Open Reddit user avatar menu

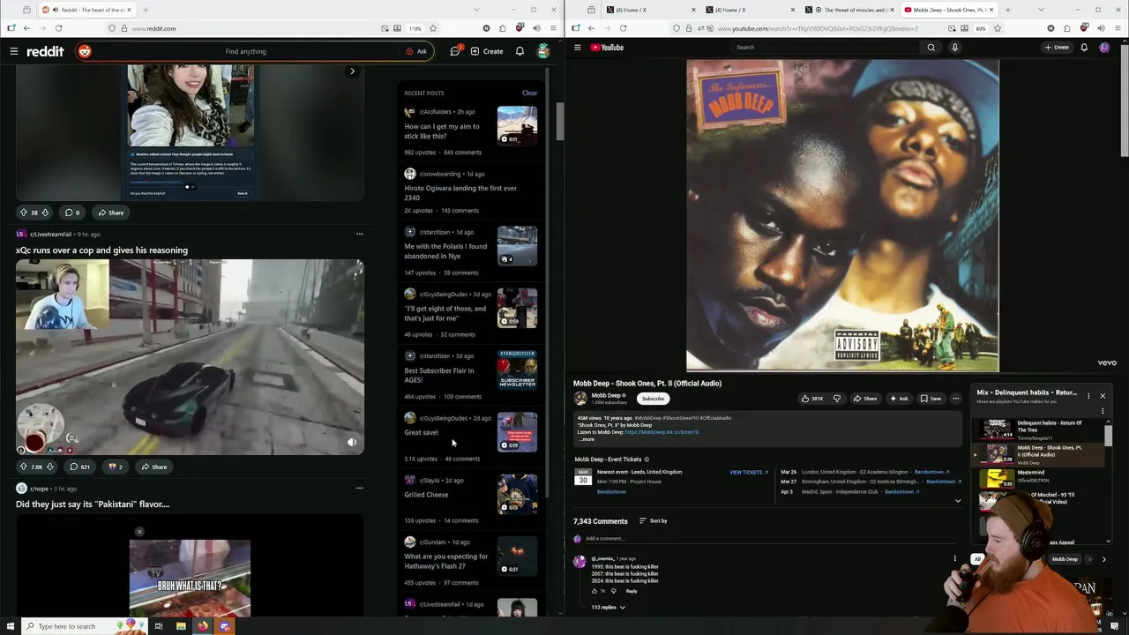pos(543,51)
